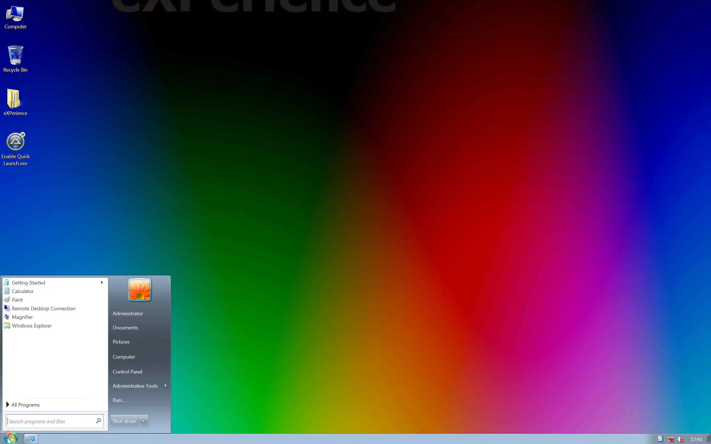Click the user account picture
Screen dimensions: 711x444
coord(139,289)
